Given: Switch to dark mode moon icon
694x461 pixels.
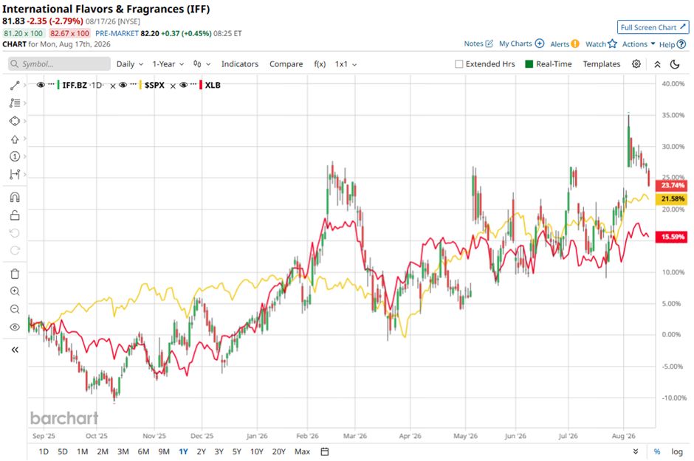Looking at the screenshot, I should click(x=675, y=64).
